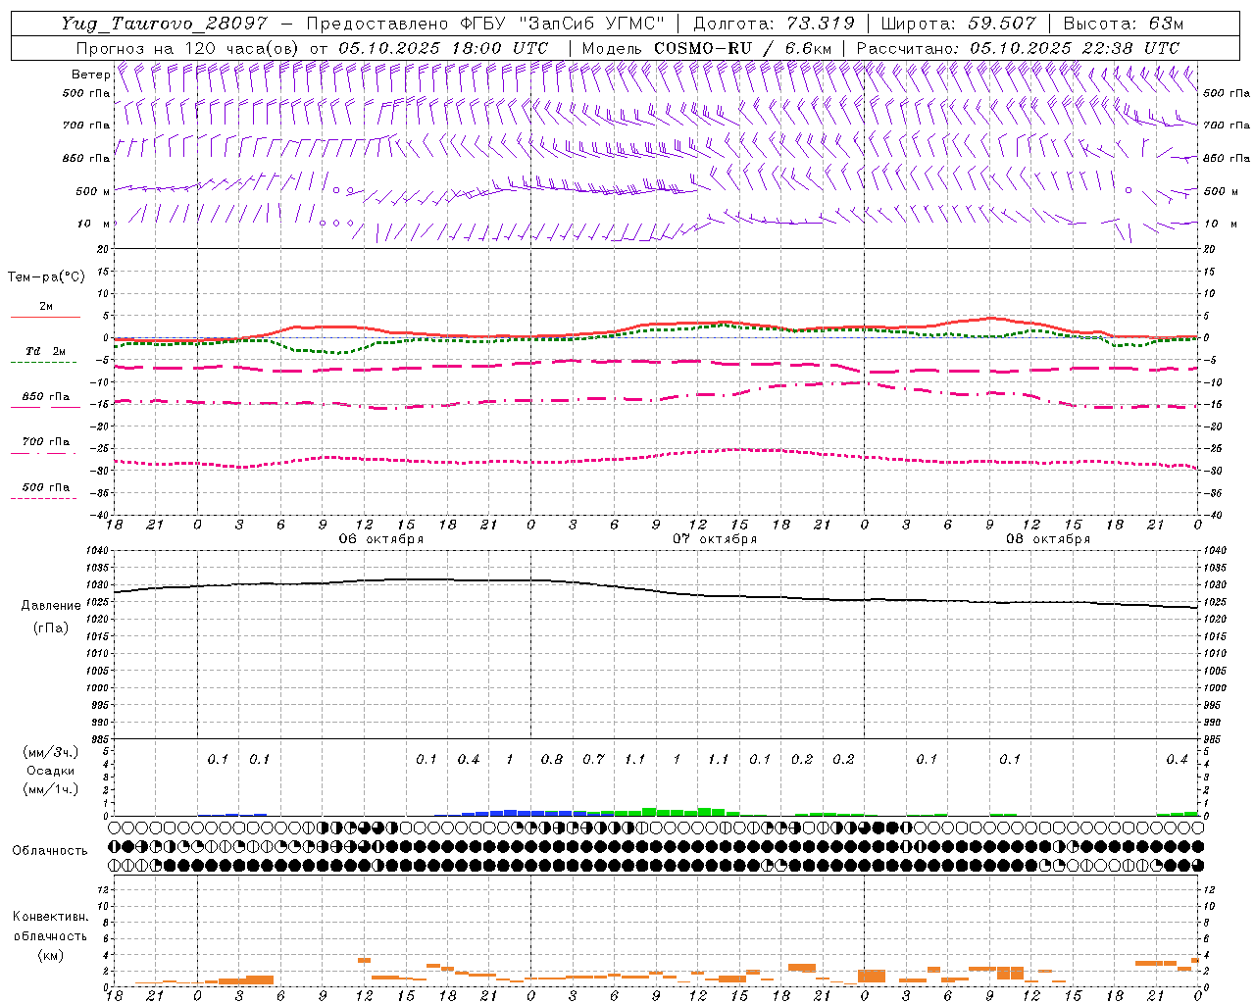Select the Долгота: 73.319 value
The width and height of the screenshot is (1255, 1004).
774,24
